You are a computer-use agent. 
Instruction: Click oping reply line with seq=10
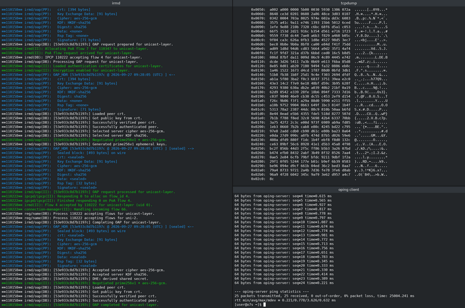point(284,223)
